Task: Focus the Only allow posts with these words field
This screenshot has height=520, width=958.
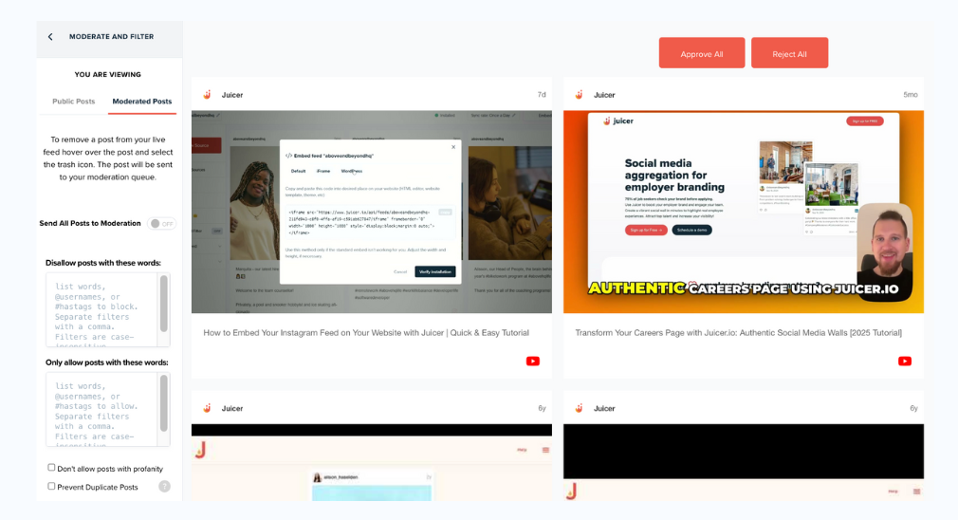Action: (x=101, y=409)
